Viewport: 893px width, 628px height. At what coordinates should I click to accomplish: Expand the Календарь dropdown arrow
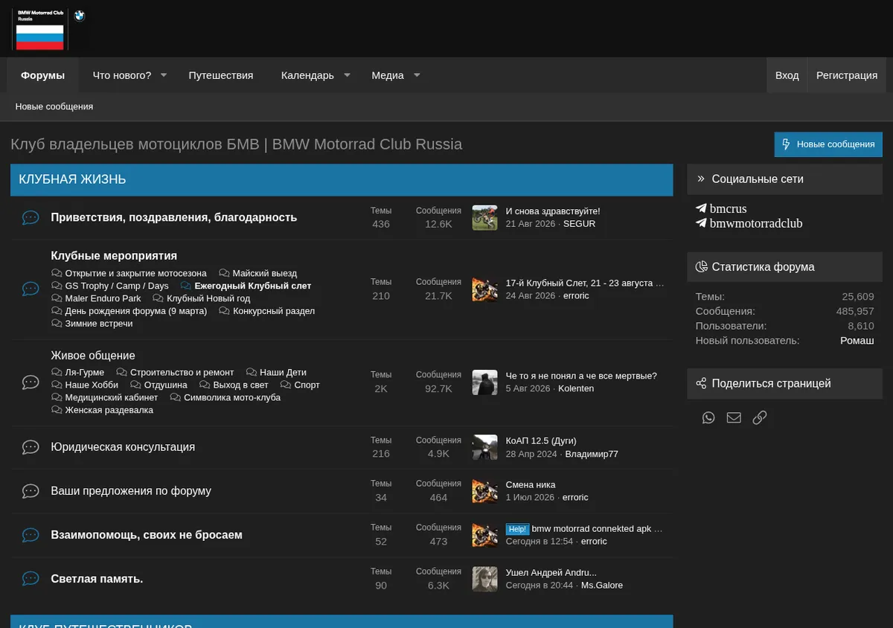pyautogui.click(x=347, y=75)
